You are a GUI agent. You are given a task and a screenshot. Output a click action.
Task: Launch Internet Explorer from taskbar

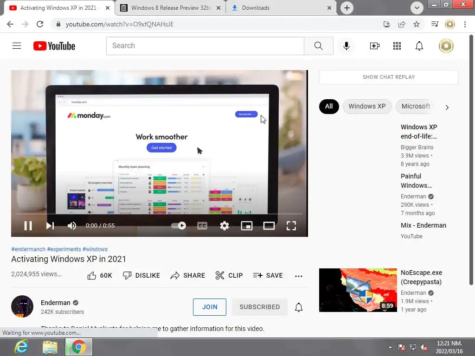(21, 347)
